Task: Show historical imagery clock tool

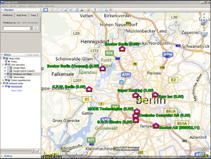Action: point(77,10)
